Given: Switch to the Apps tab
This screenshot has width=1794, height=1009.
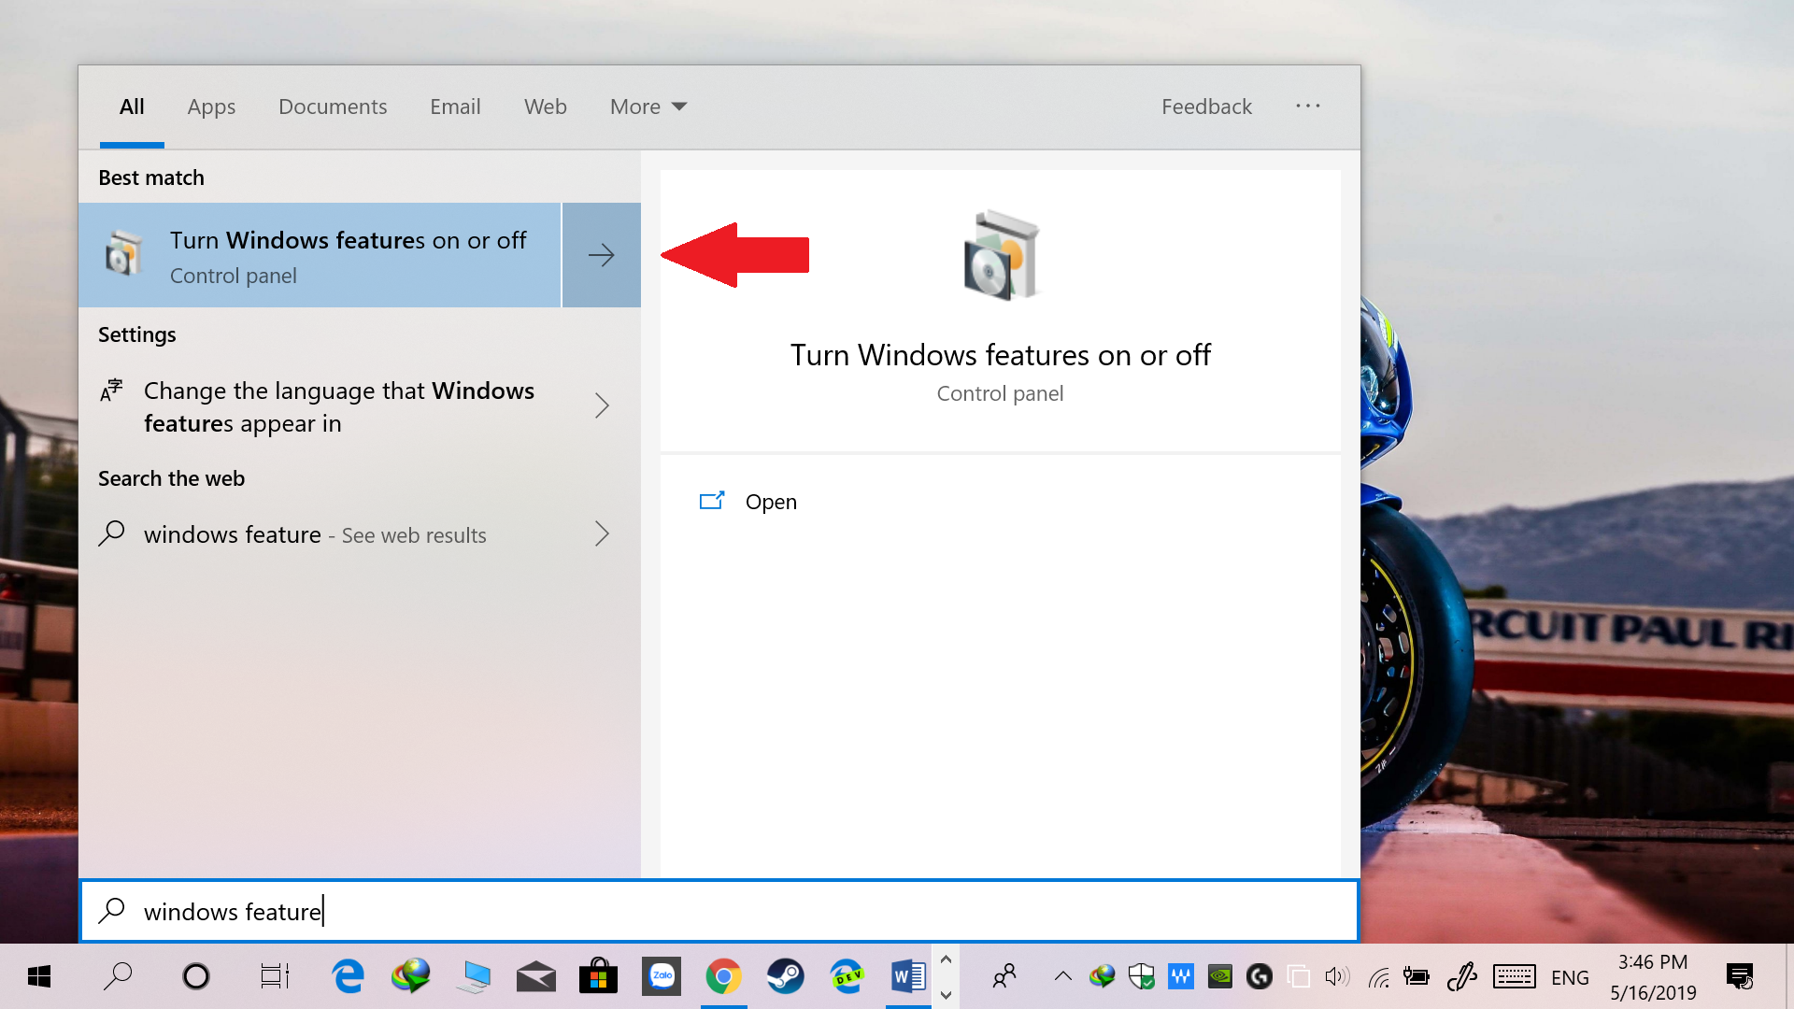Looking at the screenshot, I should [x=211, y=107].
